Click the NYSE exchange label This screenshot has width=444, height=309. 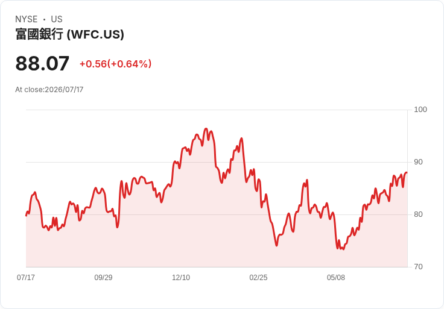point(27,19)
